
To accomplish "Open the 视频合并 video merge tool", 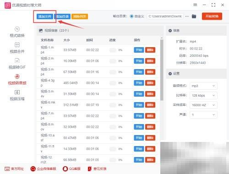I will 17,48.
